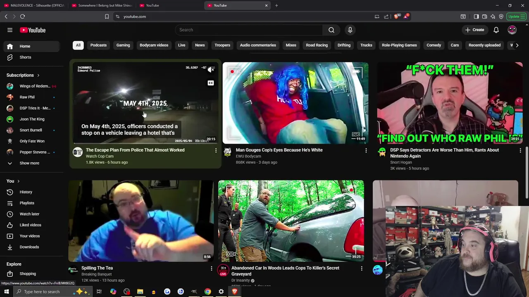Open the Leo AI sparkle icon
Viewport: 529px width, 297px height.
tap(493, 16)
